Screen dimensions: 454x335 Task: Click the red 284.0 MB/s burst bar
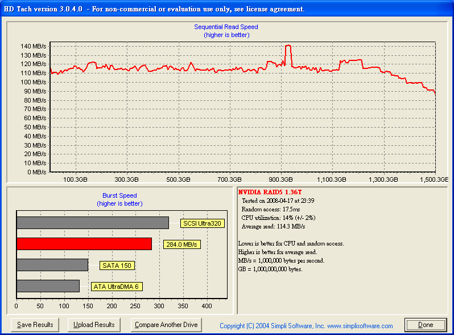click(x=84, y=244)
